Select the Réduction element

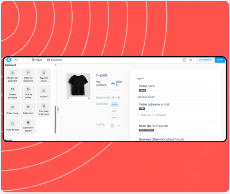pyautogui.click(x=28, y=109)
